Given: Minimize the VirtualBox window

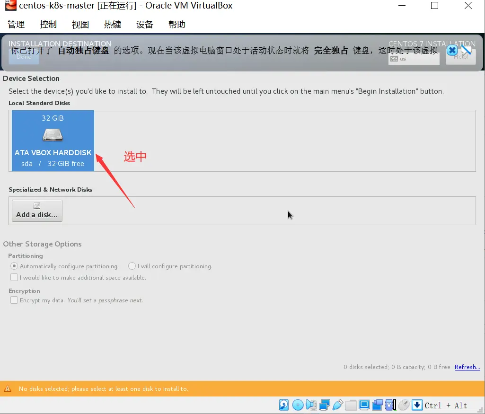Looking at the screenshot, I should [x=402, y=6].
